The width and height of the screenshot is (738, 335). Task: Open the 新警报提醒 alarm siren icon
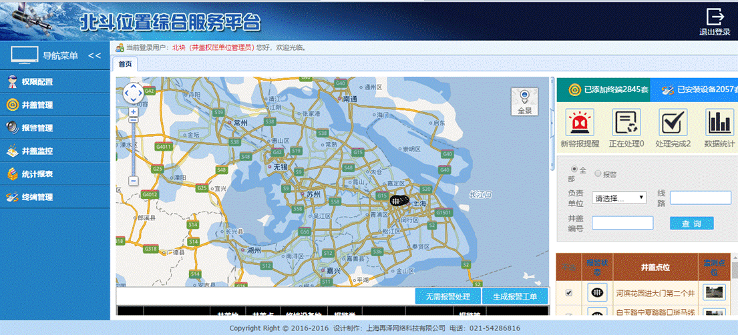point(580,123)
